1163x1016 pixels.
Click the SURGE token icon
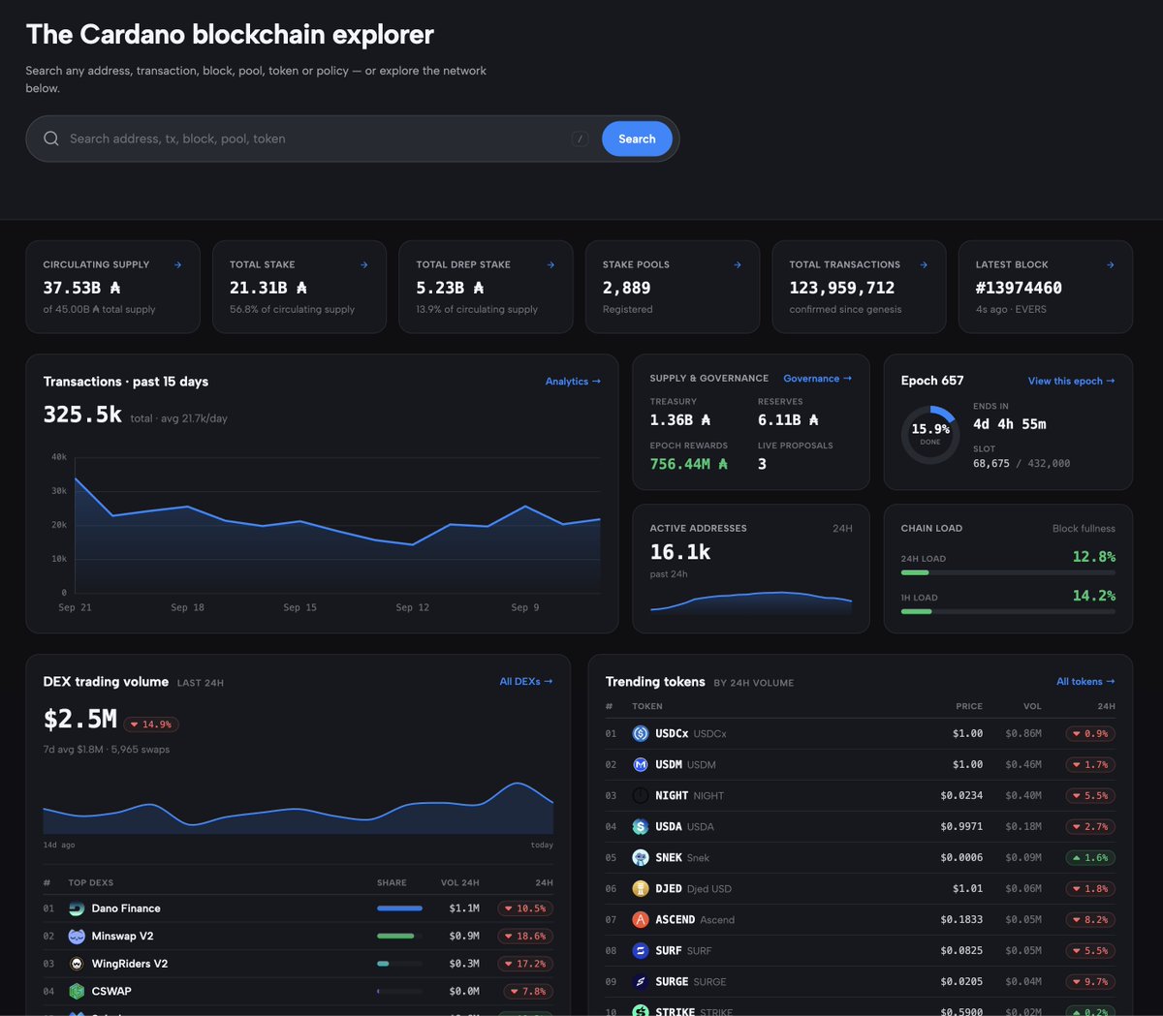pyautogui.click(x=641, y=982)
